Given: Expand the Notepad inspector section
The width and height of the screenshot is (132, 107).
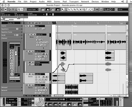Looking at the screenshot, I should 12,87.
